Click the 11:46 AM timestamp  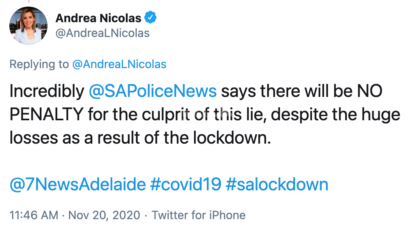coord(34,215)
